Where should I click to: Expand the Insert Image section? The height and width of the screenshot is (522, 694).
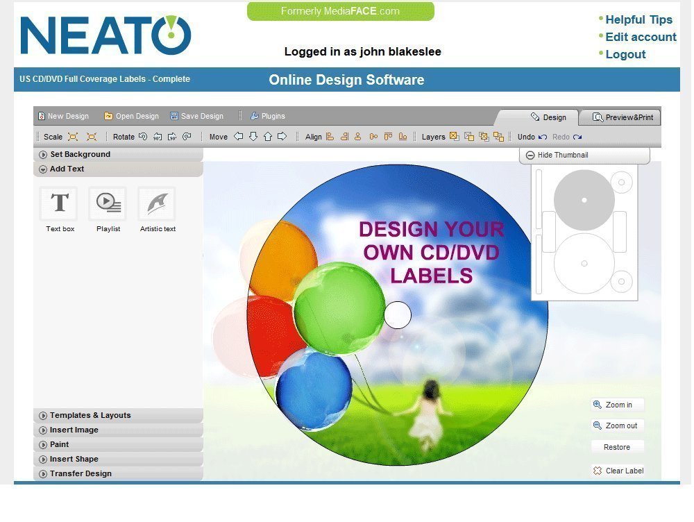click(x=74, y=430)
